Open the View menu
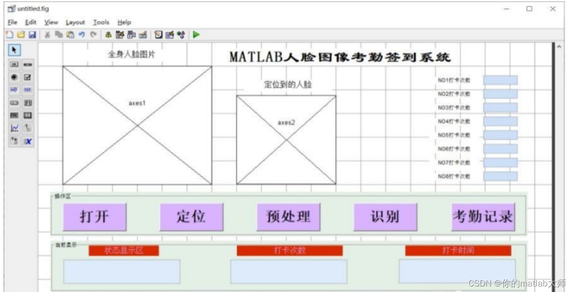The width and height of the screenshot is (573, 292). click(51, 22)
